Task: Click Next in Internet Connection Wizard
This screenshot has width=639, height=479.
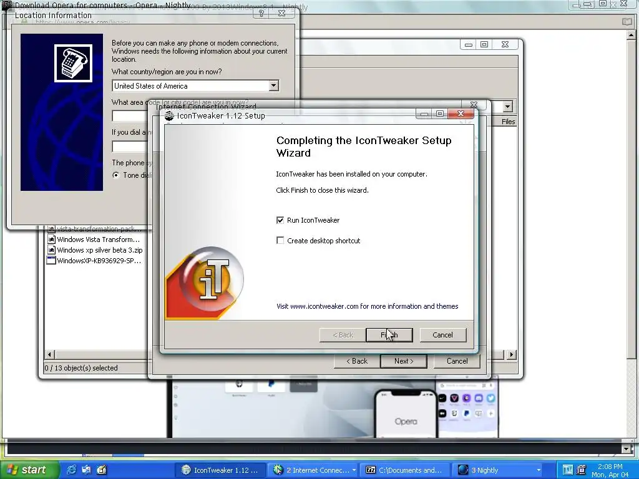Action: coord(404,361)
